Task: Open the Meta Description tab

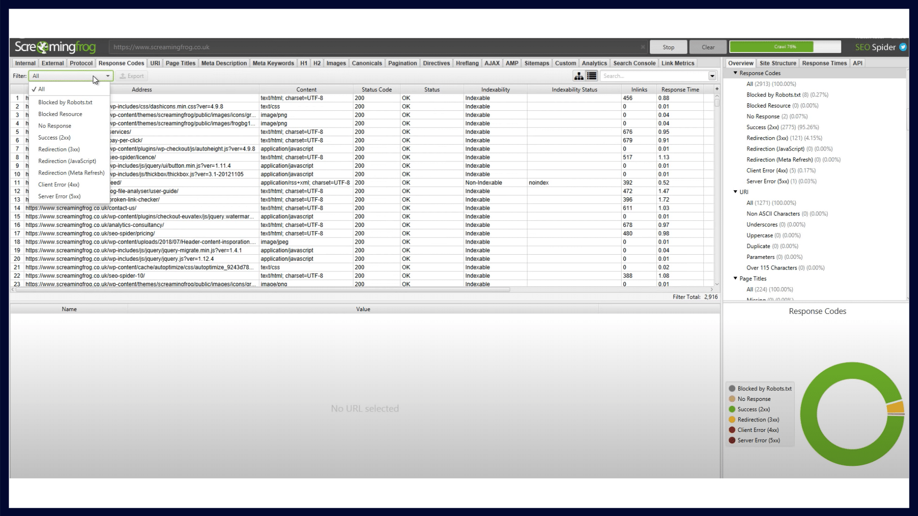Action: click(224, 63)
